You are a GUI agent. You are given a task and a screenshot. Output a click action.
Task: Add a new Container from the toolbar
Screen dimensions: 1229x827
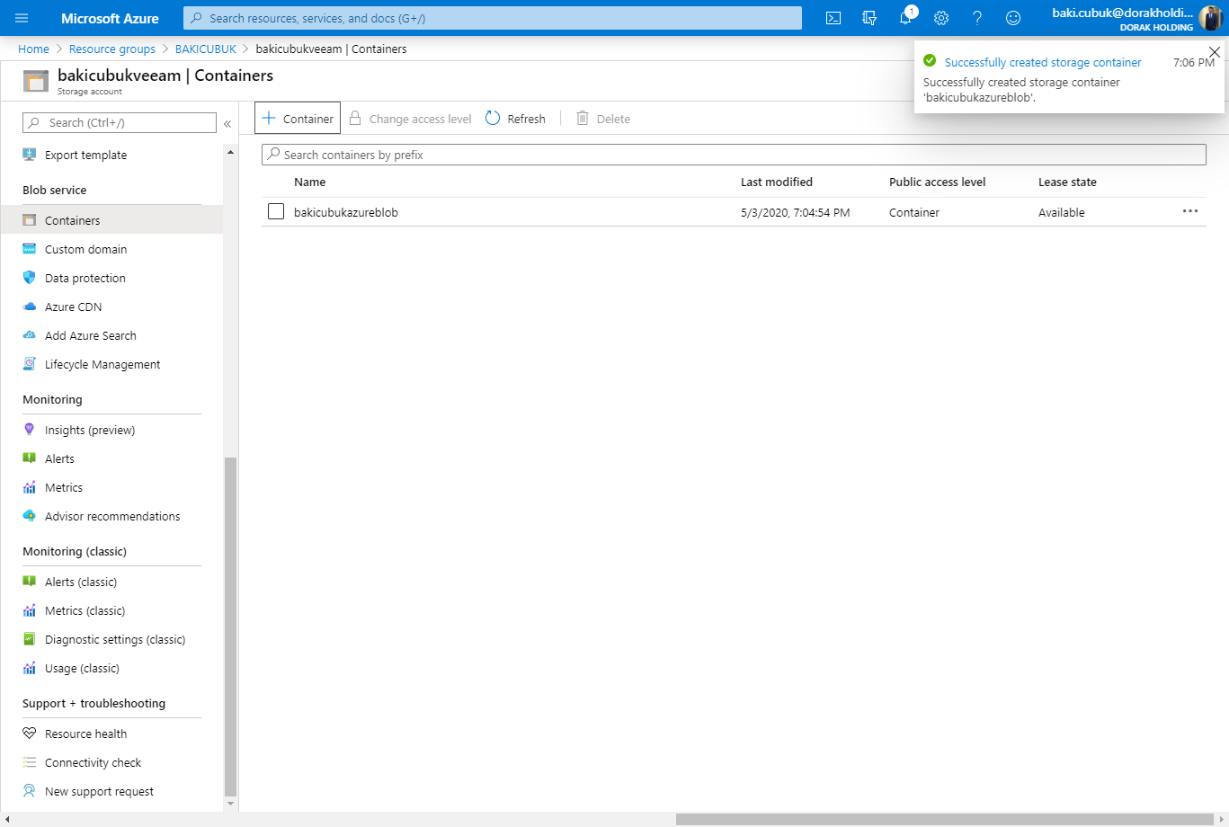tap(298, 119)
